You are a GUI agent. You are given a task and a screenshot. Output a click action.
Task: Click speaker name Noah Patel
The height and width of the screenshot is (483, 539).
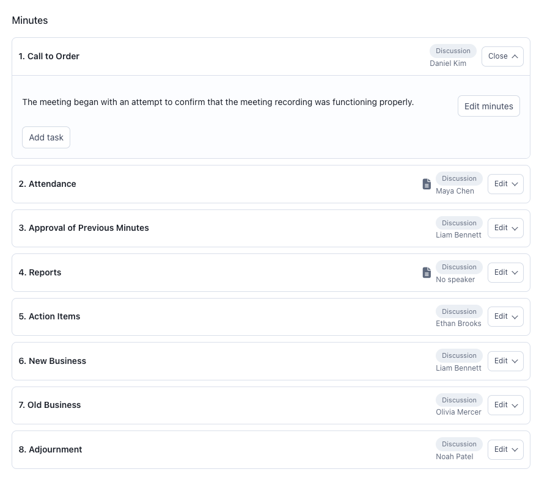coord(455,457)
